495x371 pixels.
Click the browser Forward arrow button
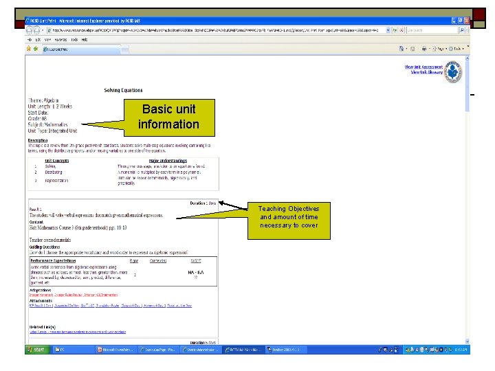36,30
